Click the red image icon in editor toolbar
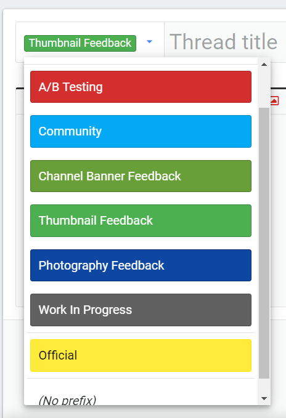286x418 pixels. tap(274, 101)
